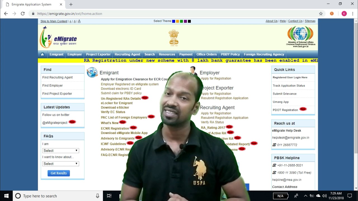Reload the page
This screenshot has width=358, height=201.
click(23, 14)
